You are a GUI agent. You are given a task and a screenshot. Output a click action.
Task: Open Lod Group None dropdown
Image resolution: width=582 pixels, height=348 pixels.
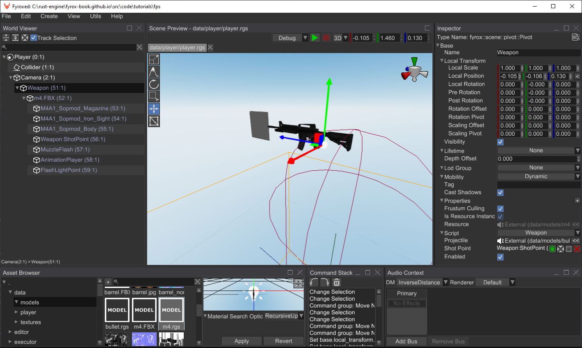click(539, 168)
